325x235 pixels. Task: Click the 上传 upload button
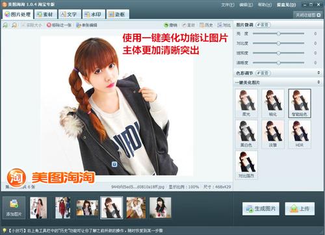[x=300, y=208]
